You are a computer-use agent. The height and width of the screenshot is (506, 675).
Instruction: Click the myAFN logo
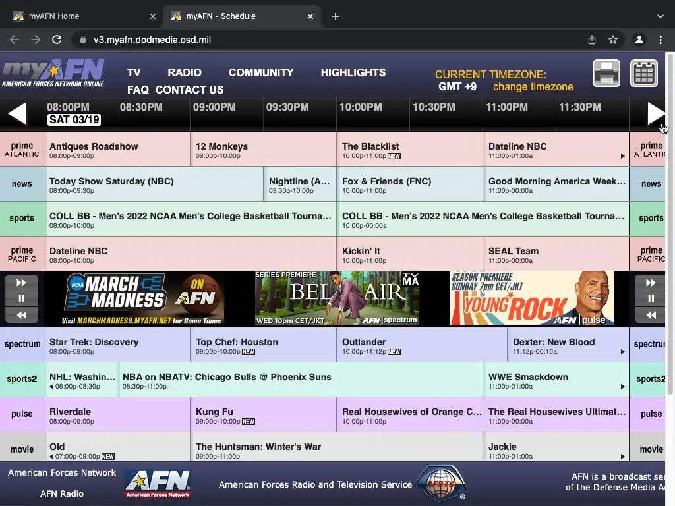pos(53,73)
